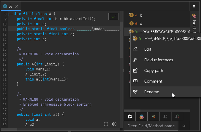Choose Copy path in context menu
The height and width of the screenshot is (132, 201).
click(166, 70)
